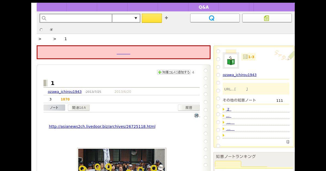
Task: Select the first unselected radio button
Action: [41, 30]
